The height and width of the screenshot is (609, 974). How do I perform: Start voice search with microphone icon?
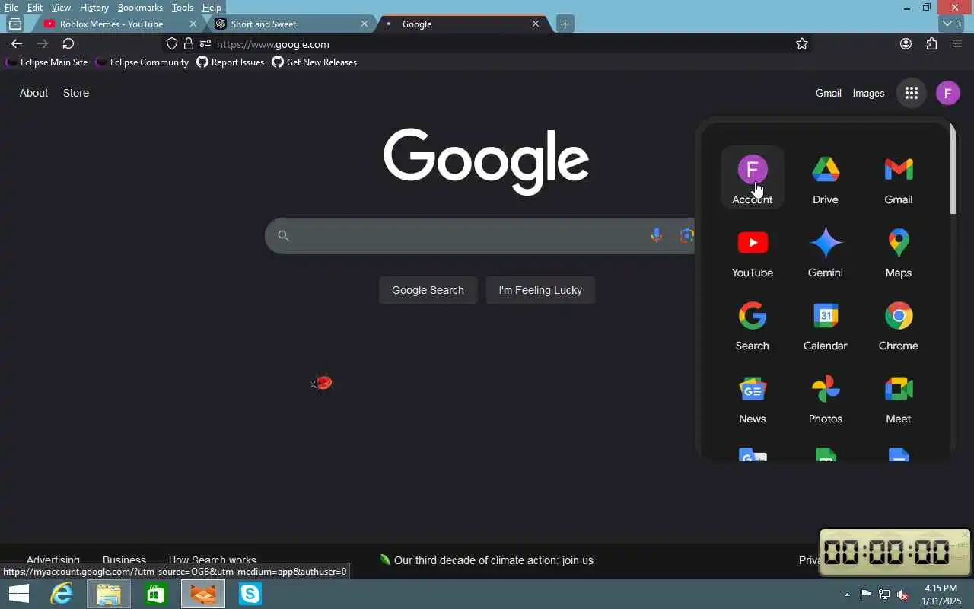coord(656,235)
